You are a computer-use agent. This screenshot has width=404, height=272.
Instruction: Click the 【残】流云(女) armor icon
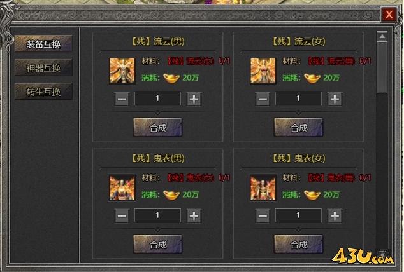pyautogui.click(x=263, y=71)
